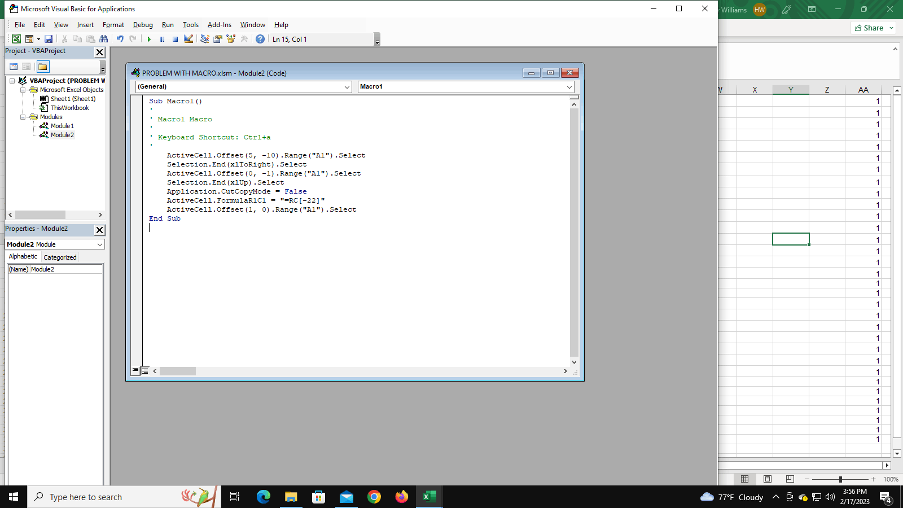
Task: Collapse the Modules folder node
Action: coord(23,117)
